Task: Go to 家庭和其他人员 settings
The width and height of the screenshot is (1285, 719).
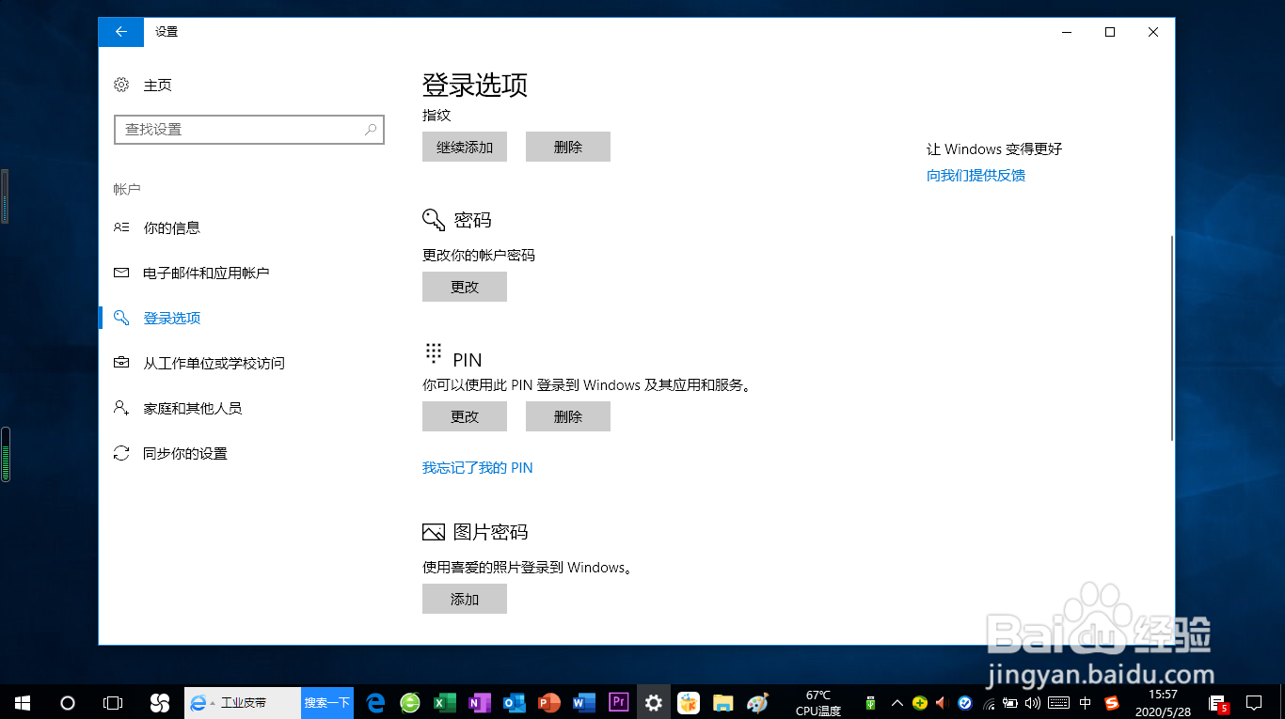Action: tap(192, 408)
